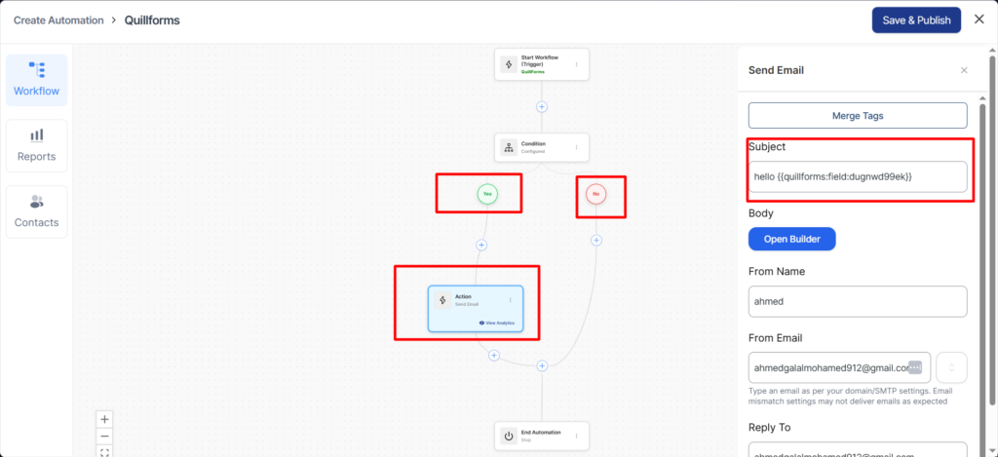Zoom in on the workflow canvas
The width and height of the screenshot is (998, 457).
pyautogui.click(x=105, y=419)
